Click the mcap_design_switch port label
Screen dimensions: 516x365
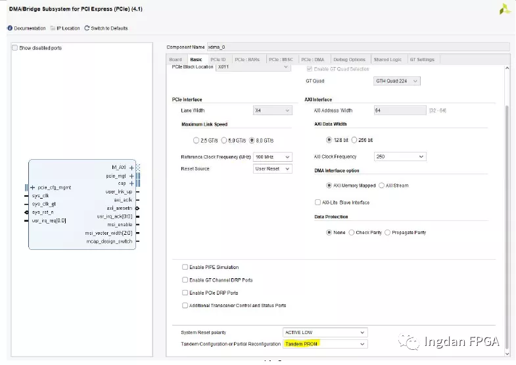(x=109, y=241)
